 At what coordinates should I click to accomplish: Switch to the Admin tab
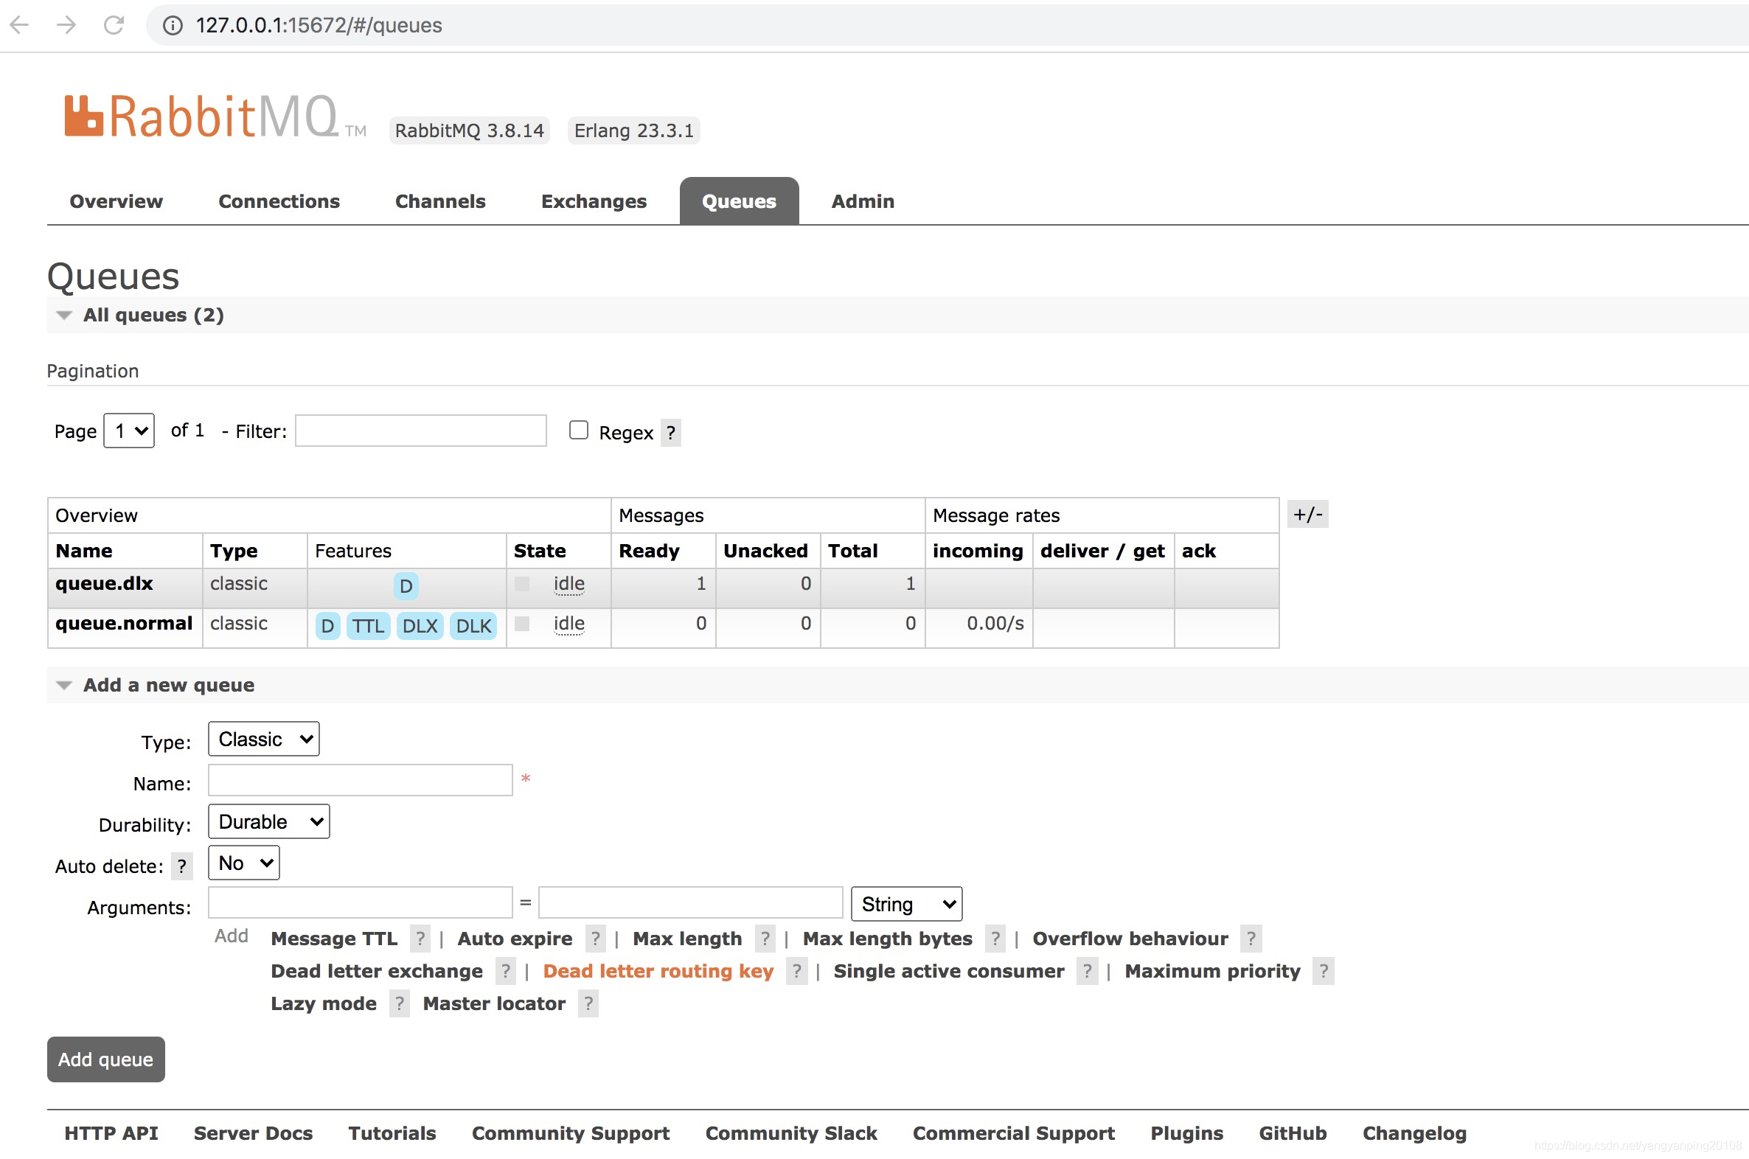click(x=863, y=201)
